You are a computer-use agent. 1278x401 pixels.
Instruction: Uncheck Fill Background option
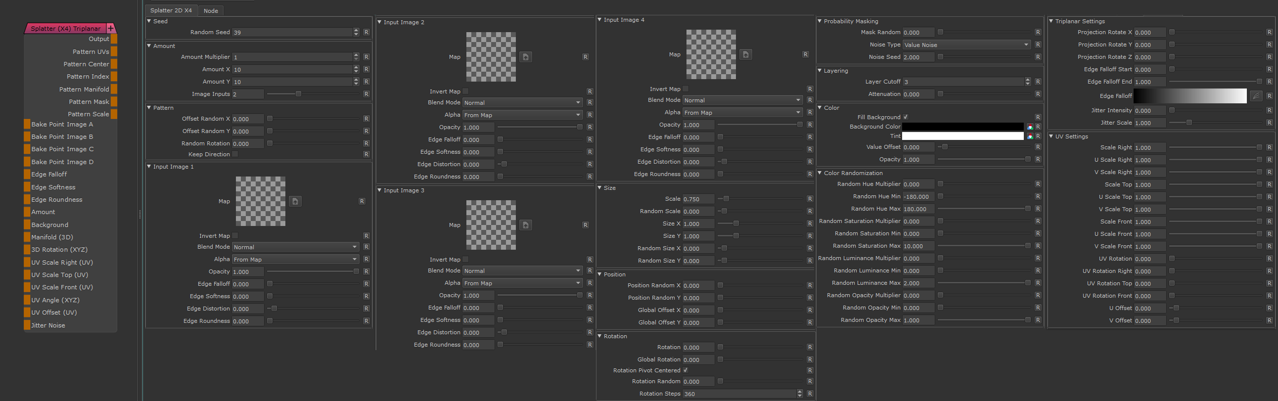point(906,117)
